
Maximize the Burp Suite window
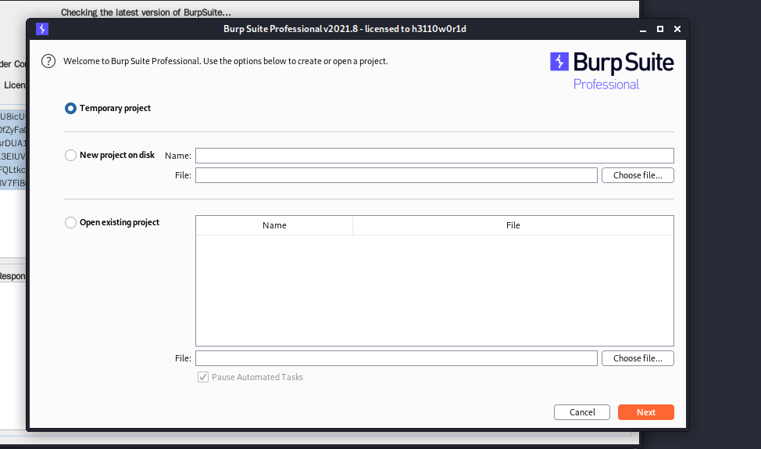[x=660, y=29]
